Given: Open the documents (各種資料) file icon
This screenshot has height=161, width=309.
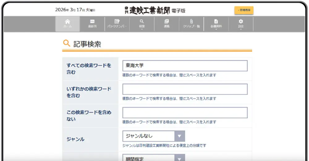Looking at the screenshot, I should (216, 22).
